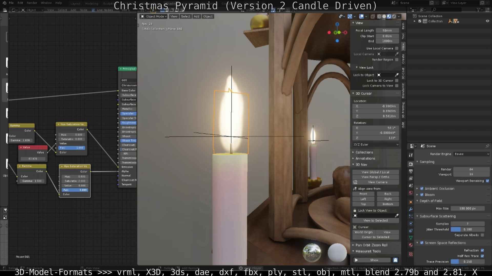Image resolution: width=492 pixels, height=276 pixels.
Task: Select material preview viewport shading
Action: [389, 16]
